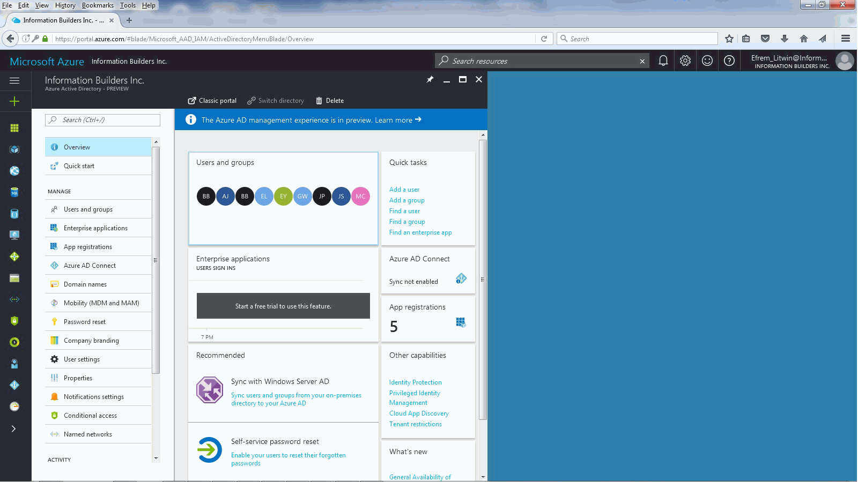
Task: Open portal settings gear icon
Action: [x=685, y=61]
